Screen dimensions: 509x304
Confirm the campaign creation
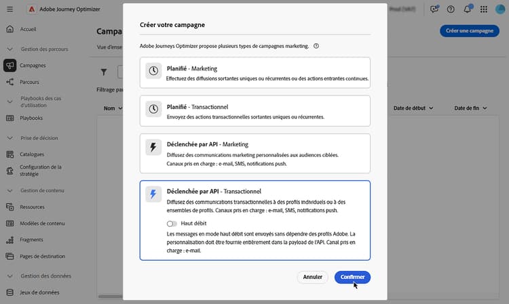point(352,277)
